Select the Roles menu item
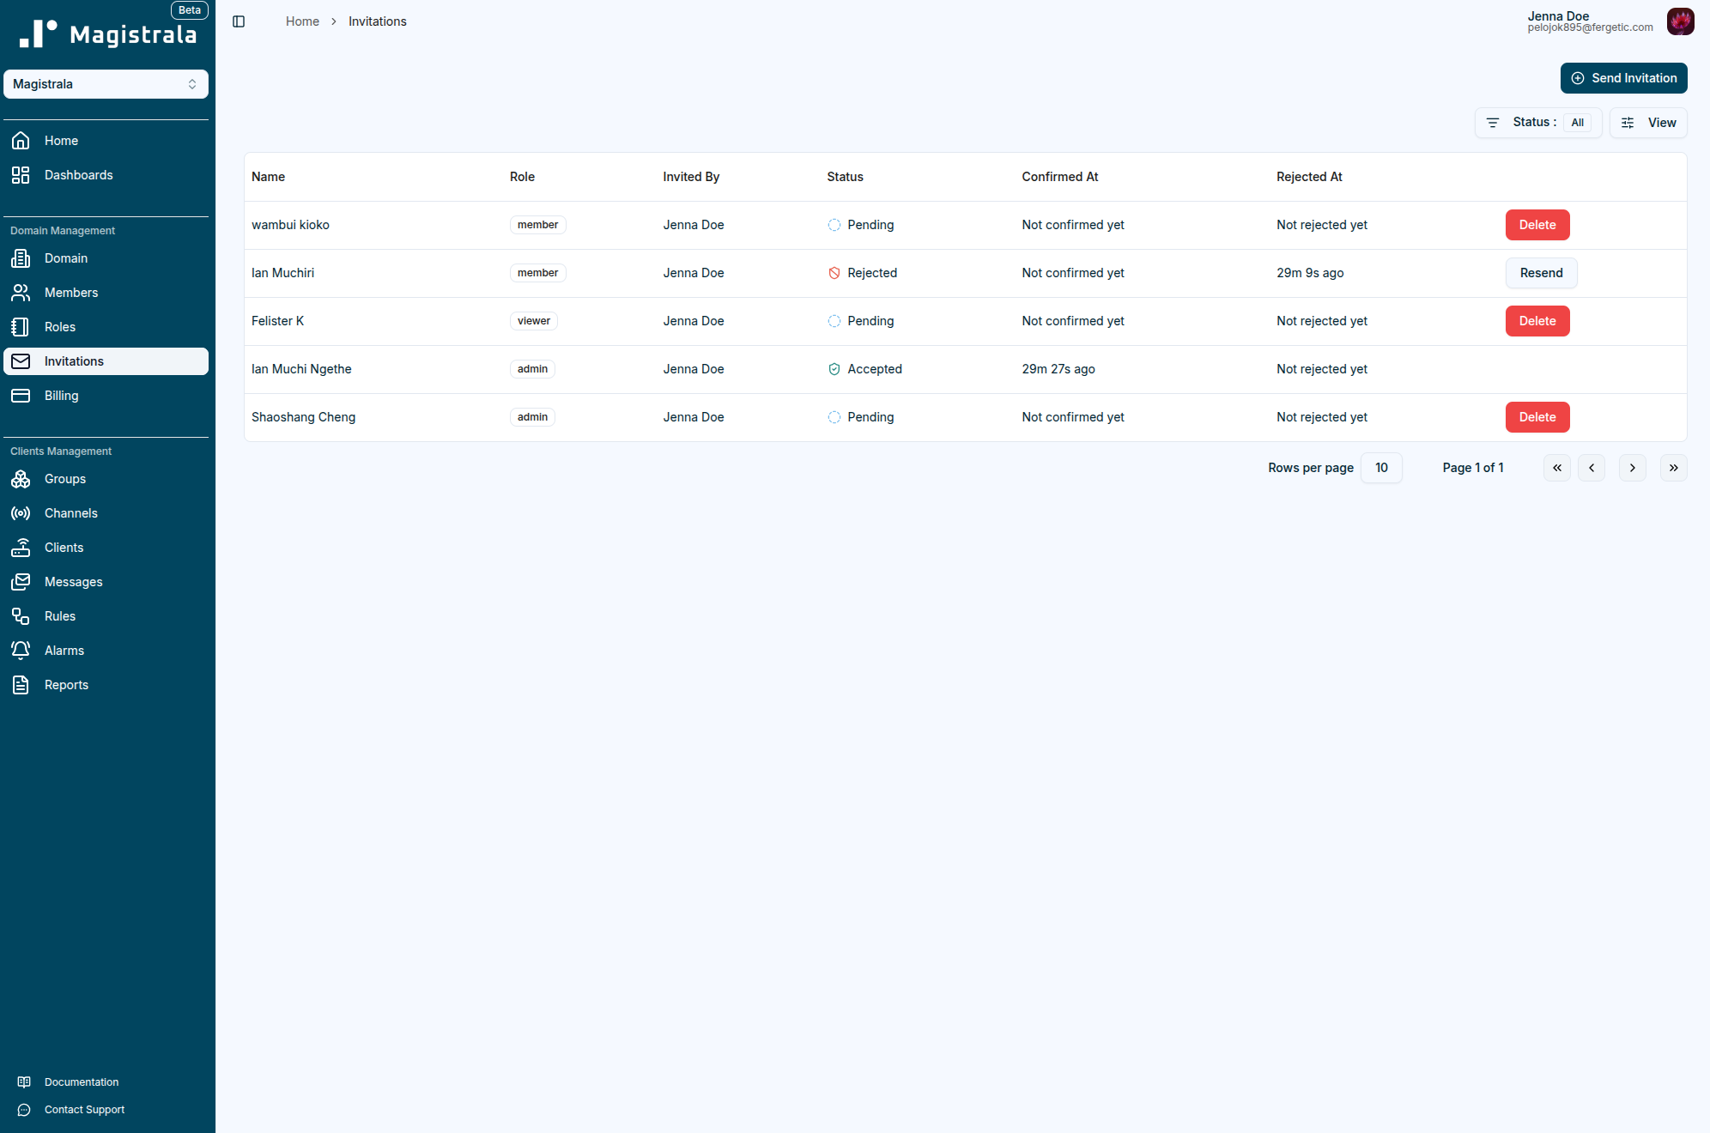Viewport: 1710px width, 1133px height. [x=59, y=327]
